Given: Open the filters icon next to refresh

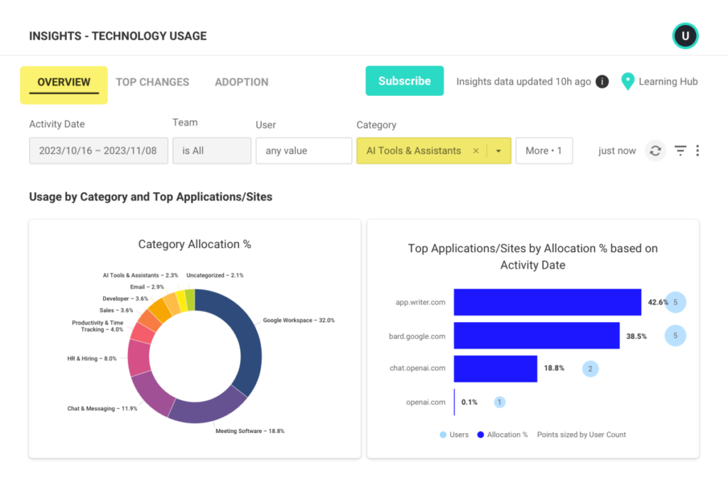Looking at the screenshot, I should click(680, 151).
